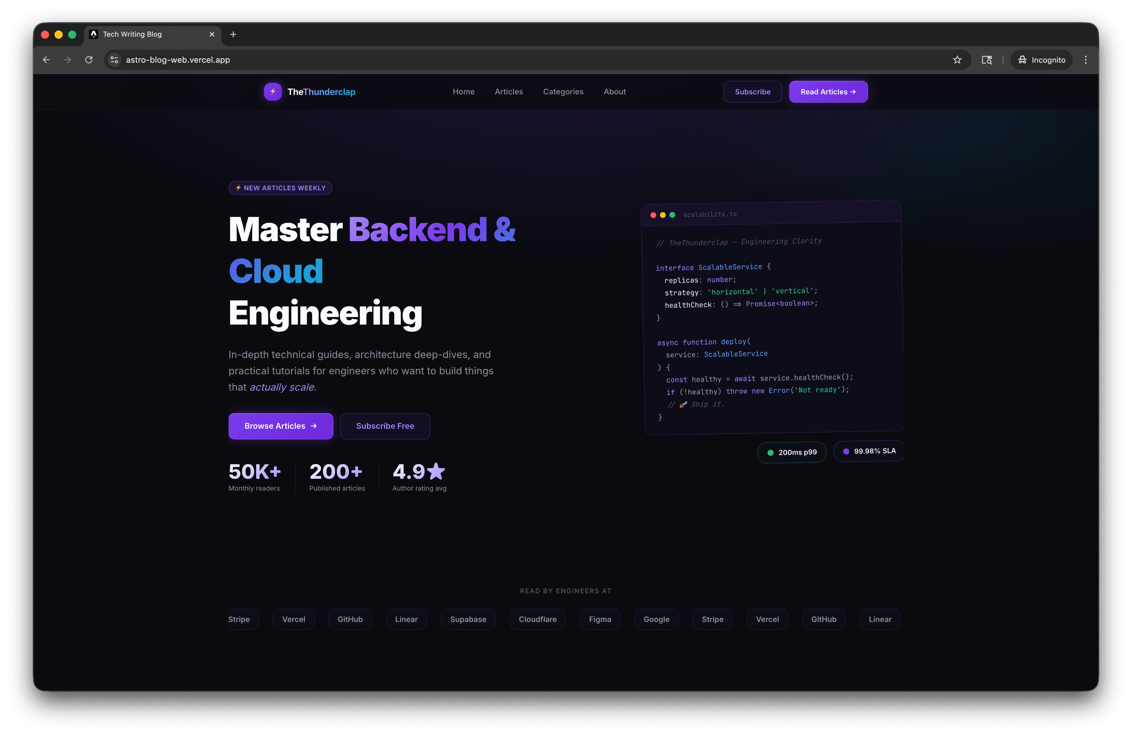Viewport: 1132px width, 735px height.
Task: Click the TheThunderclap lightning bolt logo
Action: click(273, 91)
